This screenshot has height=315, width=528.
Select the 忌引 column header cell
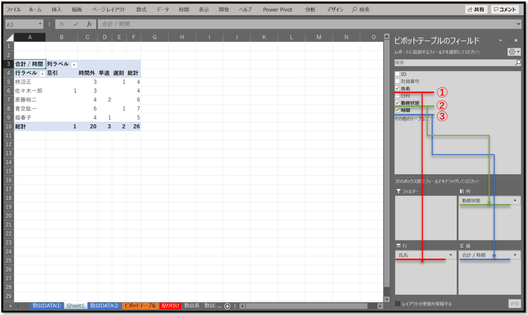point(62,73)
